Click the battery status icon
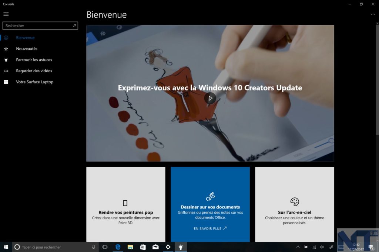Viewport: 379px width, 252px height. coord(306,247)
